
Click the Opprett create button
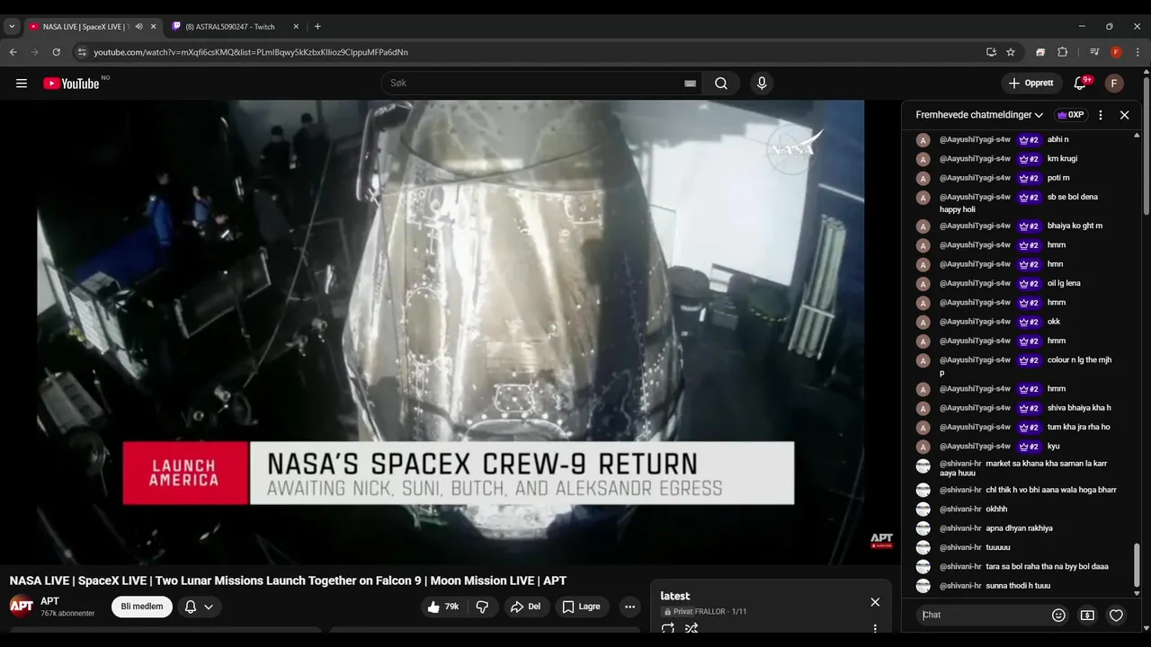pos(1031,84)
